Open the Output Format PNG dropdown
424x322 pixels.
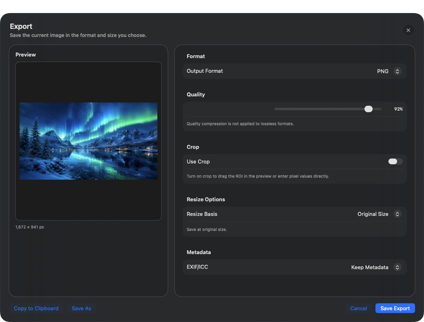(389, 71)
